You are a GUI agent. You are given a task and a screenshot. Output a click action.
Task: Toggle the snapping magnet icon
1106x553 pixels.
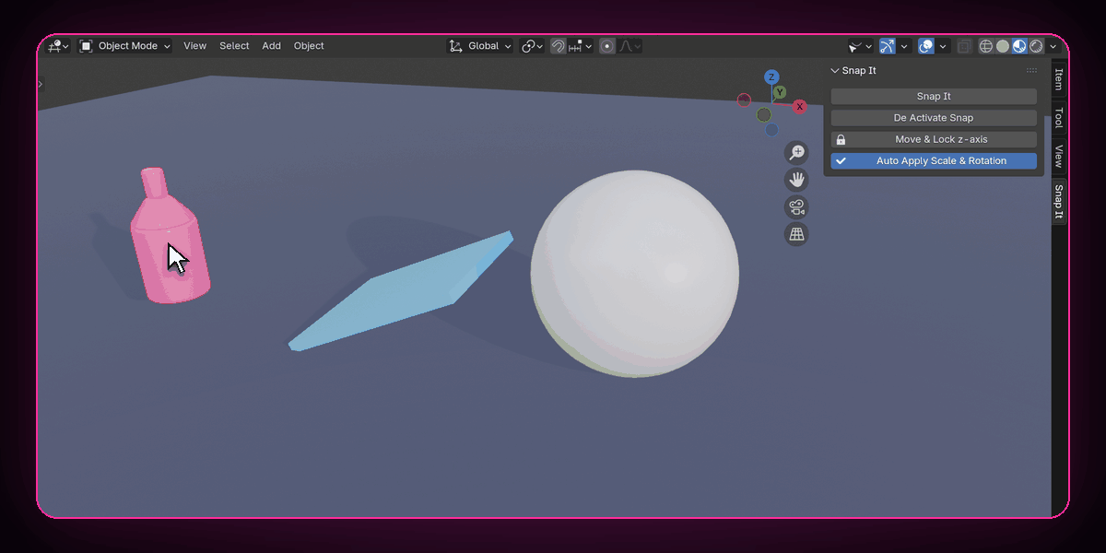559,46
